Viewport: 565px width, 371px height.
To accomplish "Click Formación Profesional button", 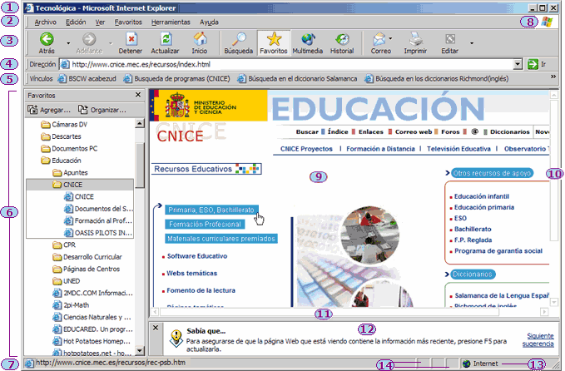I will (x=205, y=224).
